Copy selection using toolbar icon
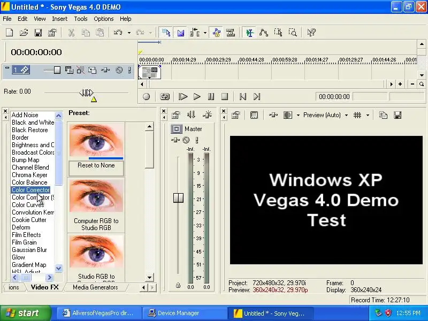Screen dimensions: 428x321 (86, 33)
